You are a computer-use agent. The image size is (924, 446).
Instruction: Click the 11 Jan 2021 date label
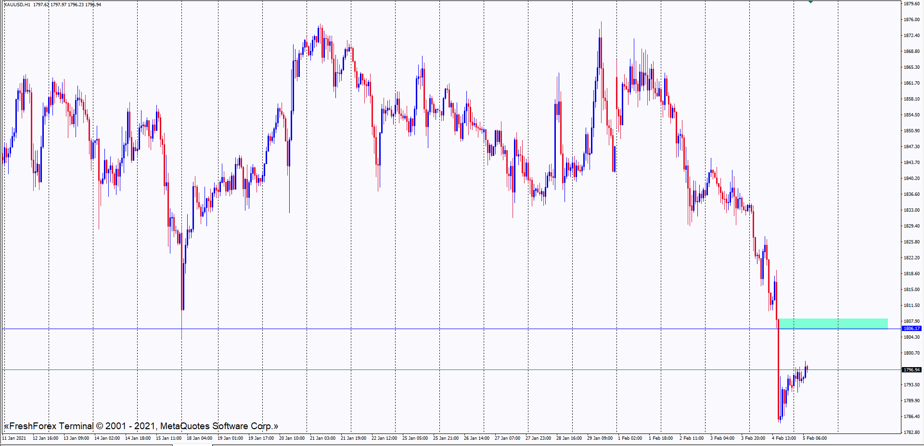[x=14, y=438]
